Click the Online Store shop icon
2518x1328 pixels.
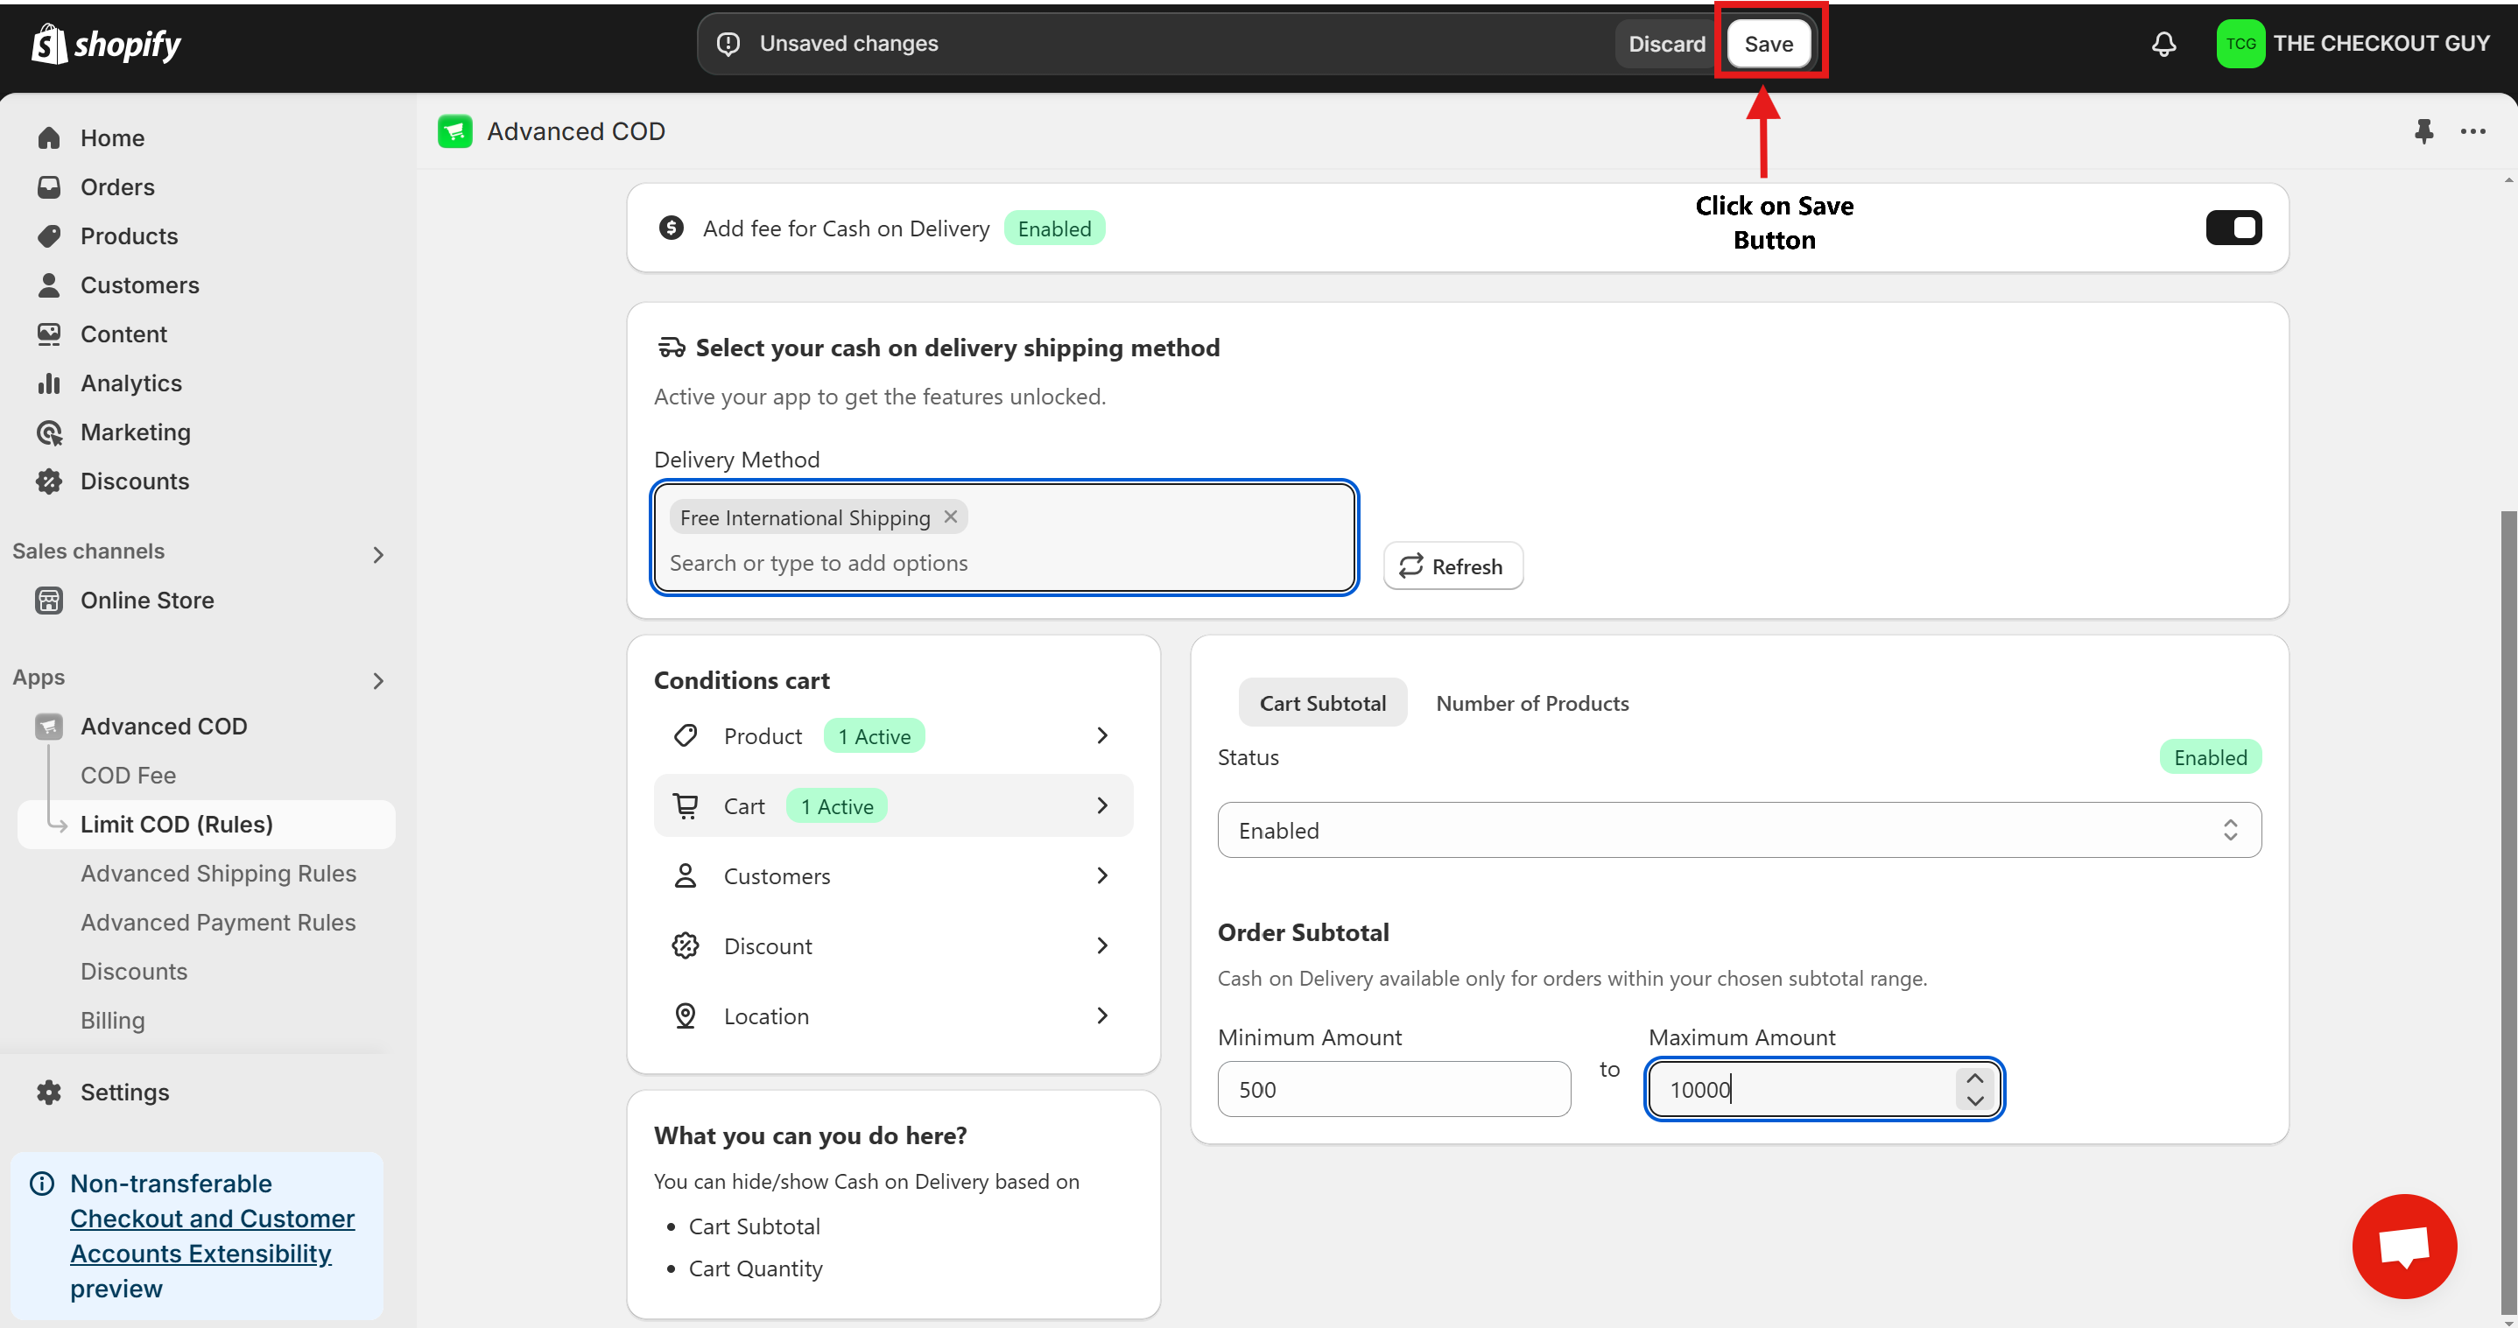[x=49, y=600]
